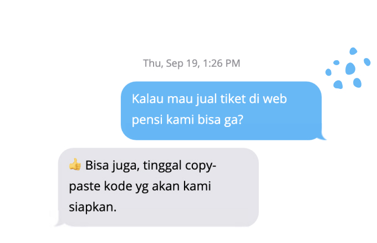Select the blue sent message bubble
The height and width of the screenshot is (243, 377).
coord(221,110)
